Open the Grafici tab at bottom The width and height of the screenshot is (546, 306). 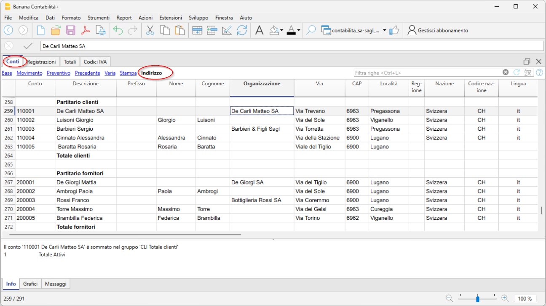pos(30,284)
